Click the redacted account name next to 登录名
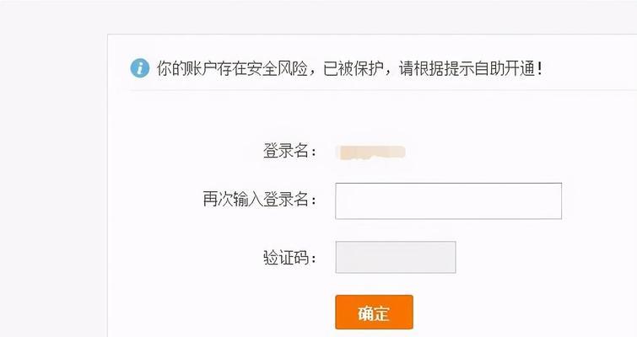 (372, 152)
